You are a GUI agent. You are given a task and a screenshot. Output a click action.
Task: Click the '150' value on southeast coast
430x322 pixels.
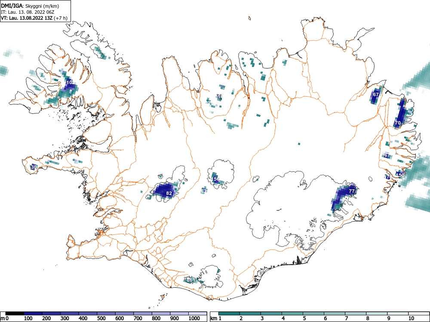pyautogui.click(x=400, y=175)
